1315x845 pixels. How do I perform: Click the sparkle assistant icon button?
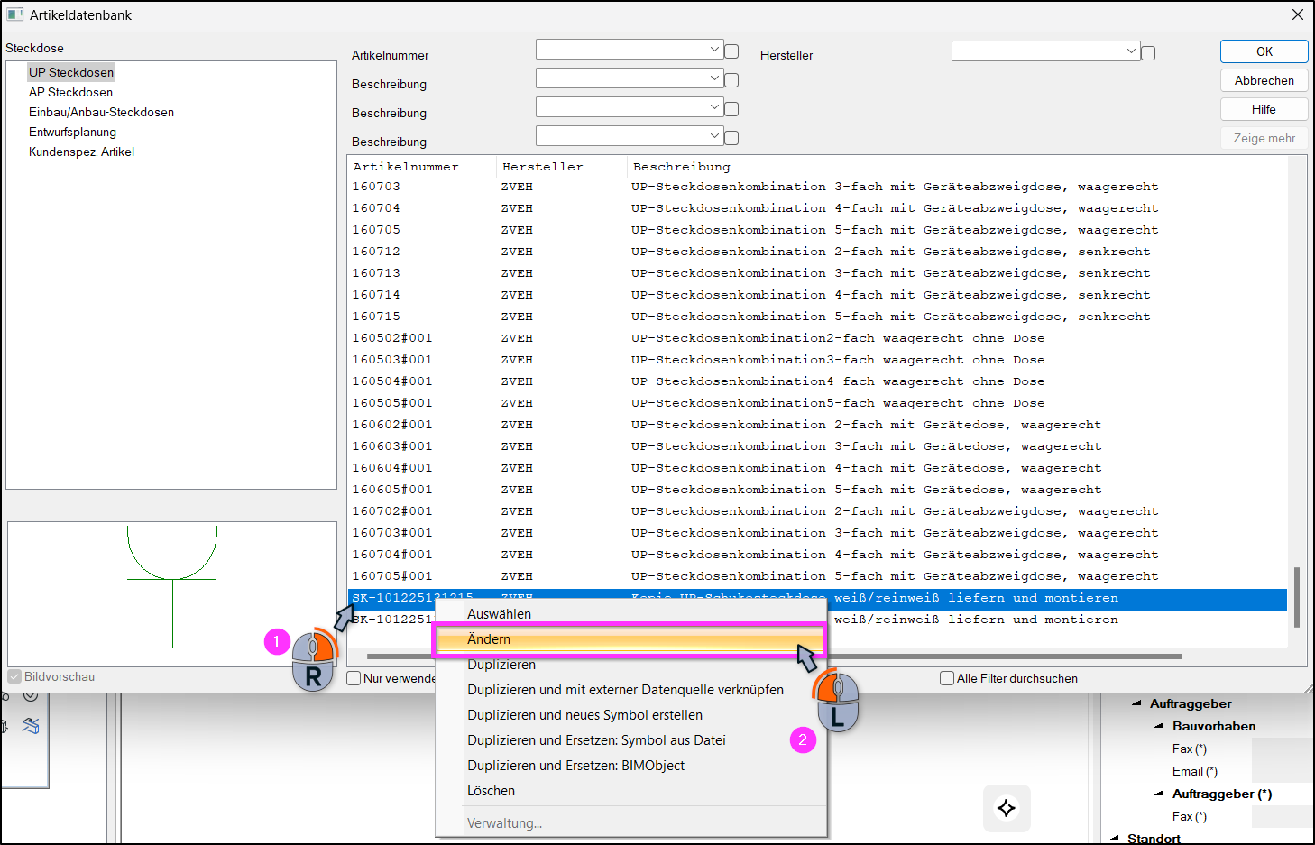[1007, 808]
